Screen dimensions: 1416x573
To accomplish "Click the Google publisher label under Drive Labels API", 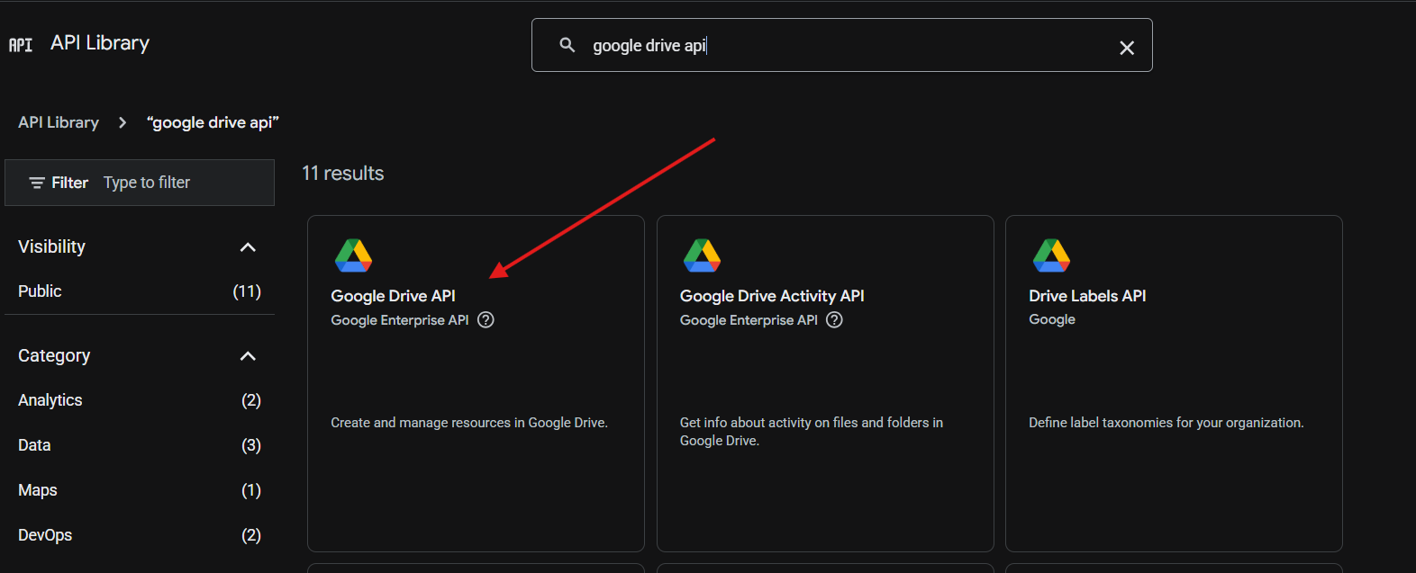I will (x=1052, y=319).
